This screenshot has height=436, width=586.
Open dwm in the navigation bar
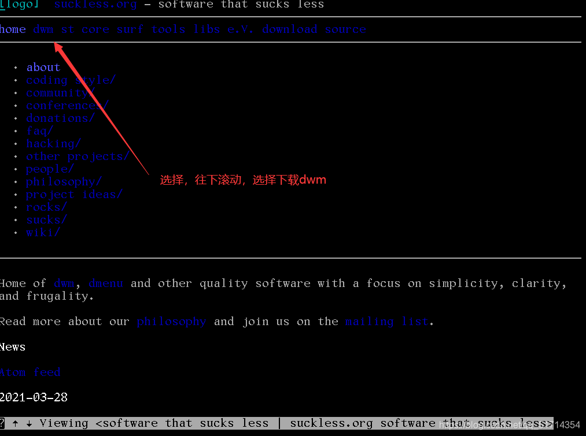[43, 29]
